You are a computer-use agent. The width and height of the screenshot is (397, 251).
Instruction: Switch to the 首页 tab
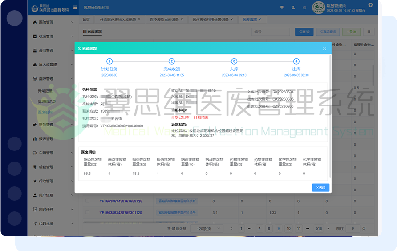(x=86, y=20)
